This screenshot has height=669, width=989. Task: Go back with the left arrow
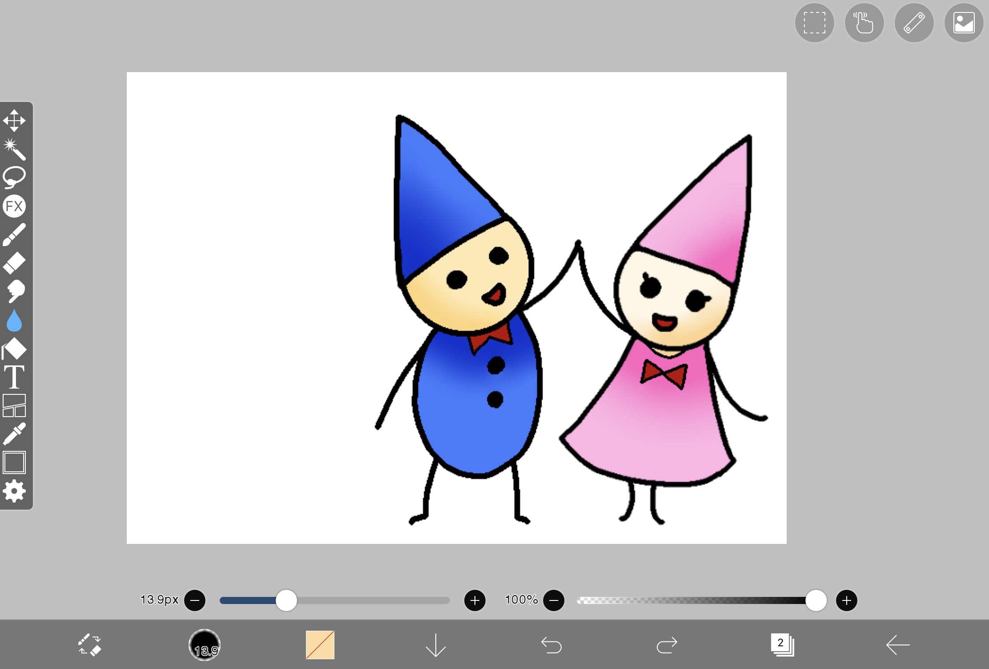[x=898, y=645]
